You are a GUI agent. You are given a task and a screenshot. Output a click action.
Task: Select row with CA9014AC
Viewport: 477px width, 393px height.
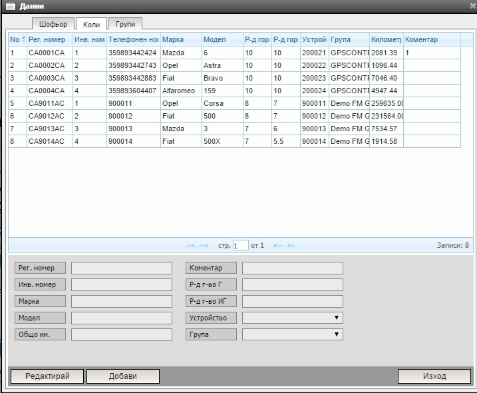[234, 141]
